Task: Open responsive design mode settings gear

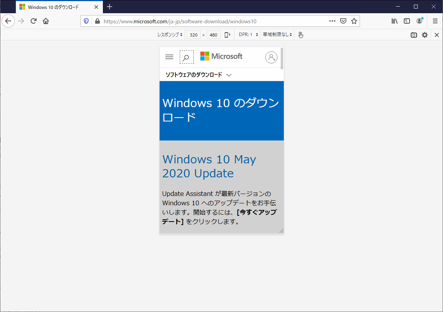Action: (x=425, y=35)
